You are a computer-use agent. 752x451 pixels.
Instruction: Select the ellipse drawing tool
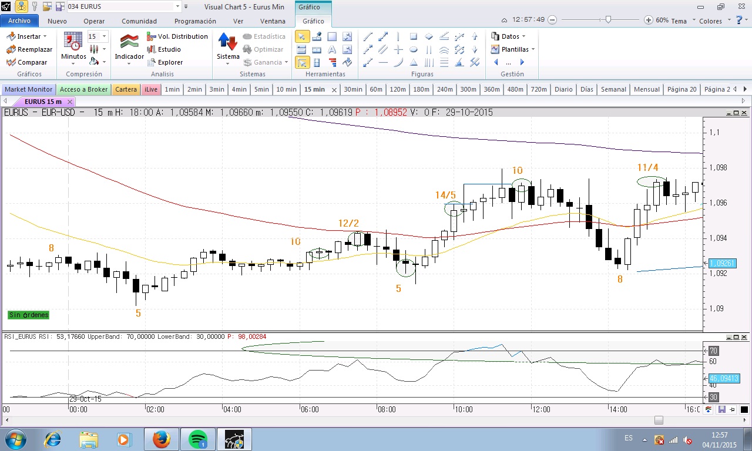point(414,49)
